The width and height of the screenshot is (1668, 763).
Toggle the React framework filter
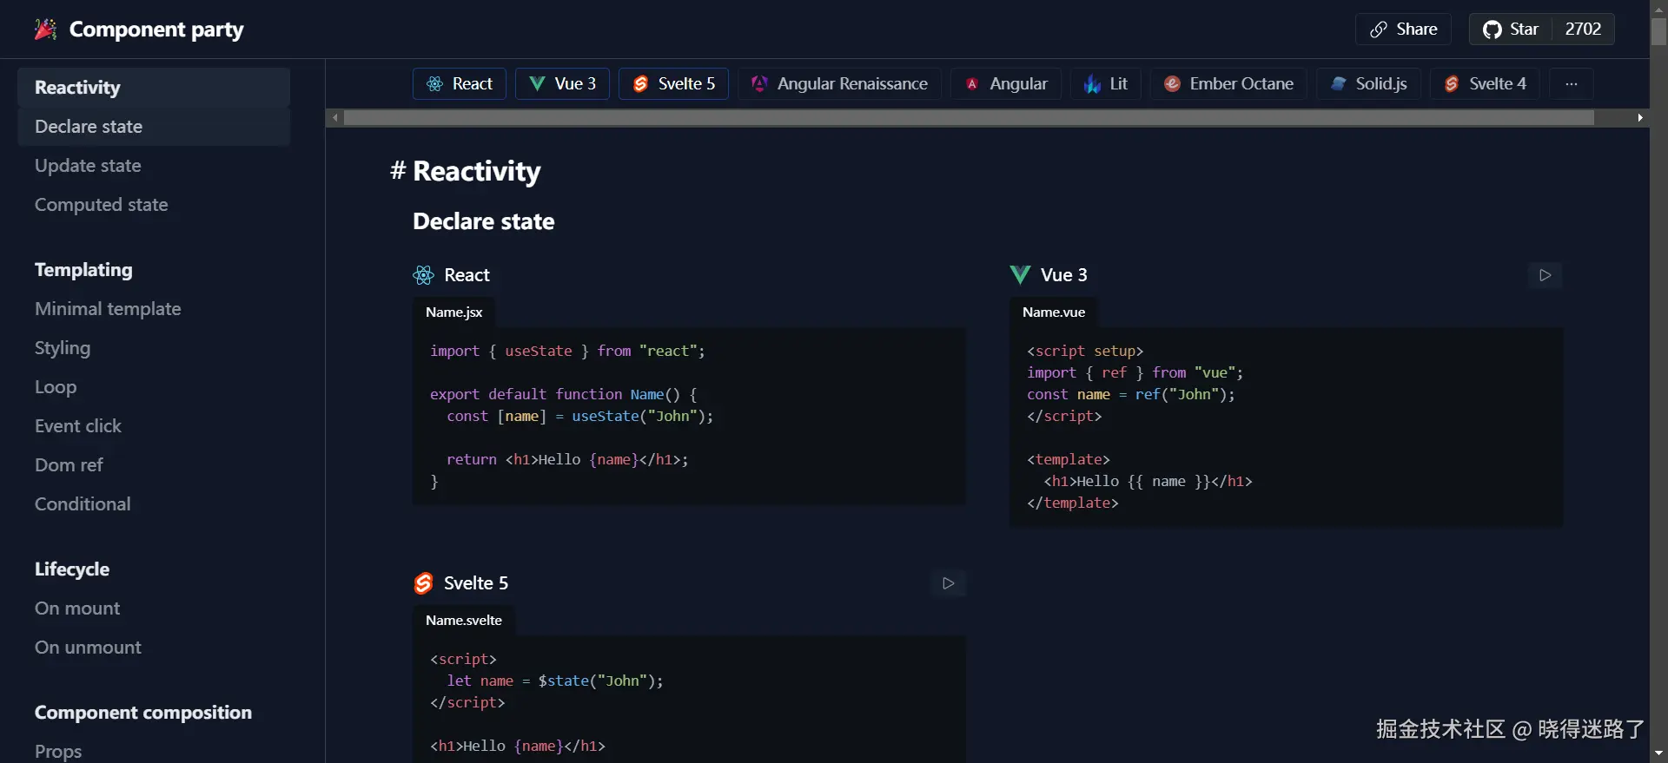click(460, 84)
